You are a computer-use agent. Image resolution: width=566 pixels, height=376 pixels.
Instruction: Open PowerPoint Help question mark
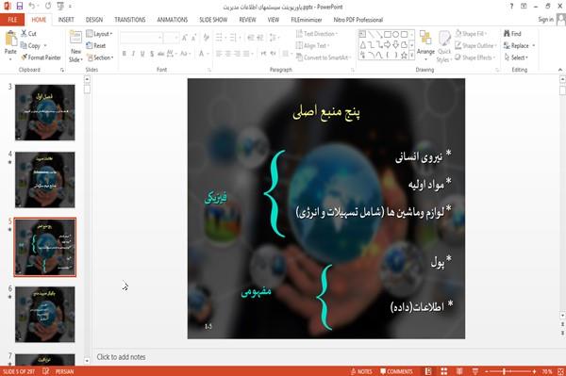click(511, 7)
